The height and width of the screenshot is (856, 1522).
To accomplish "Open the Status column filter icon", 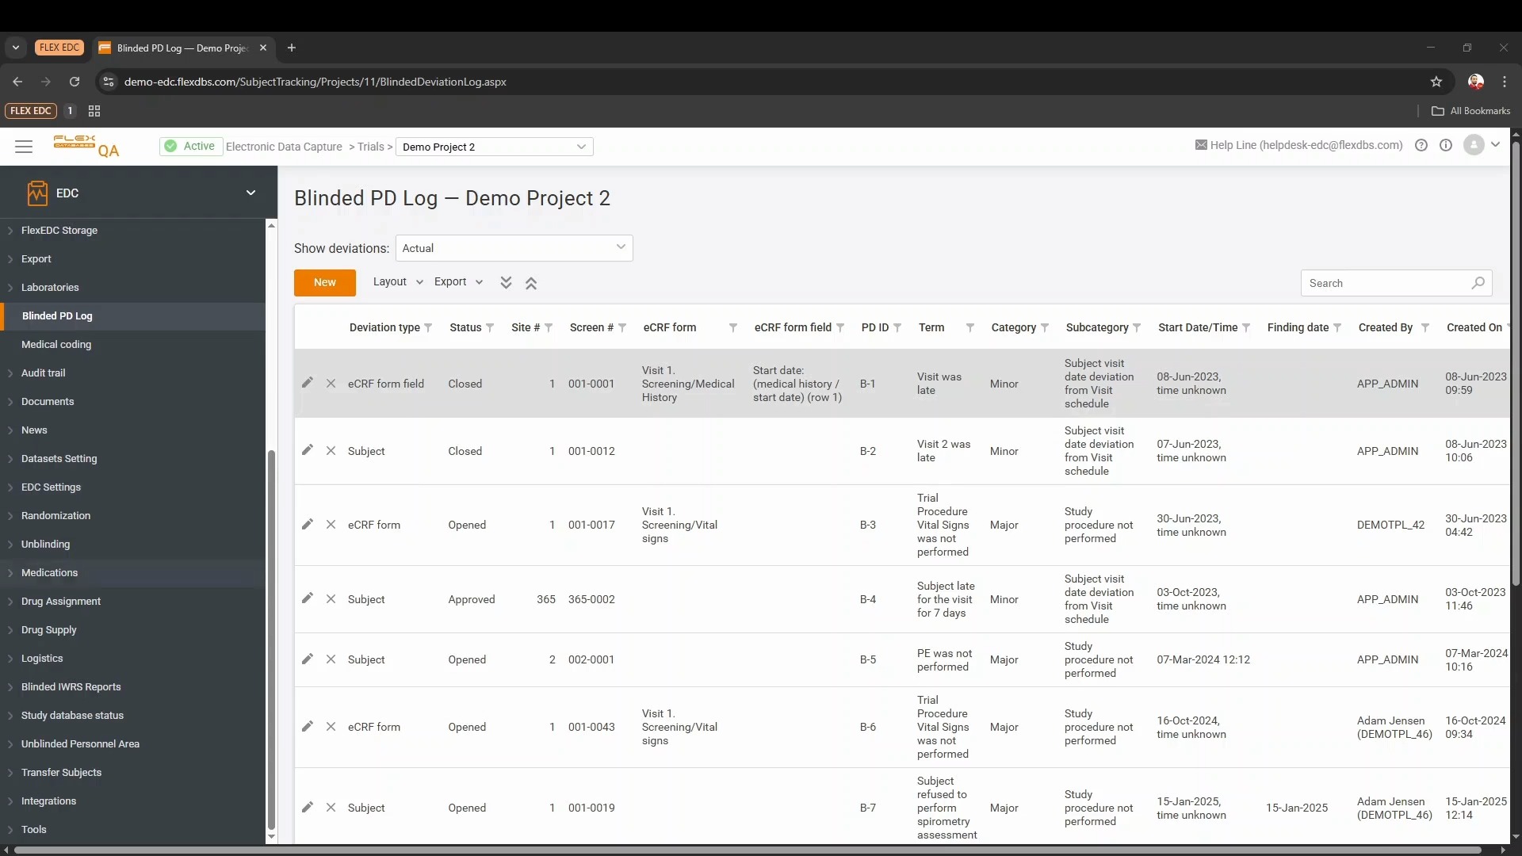I will pos(490,328).
